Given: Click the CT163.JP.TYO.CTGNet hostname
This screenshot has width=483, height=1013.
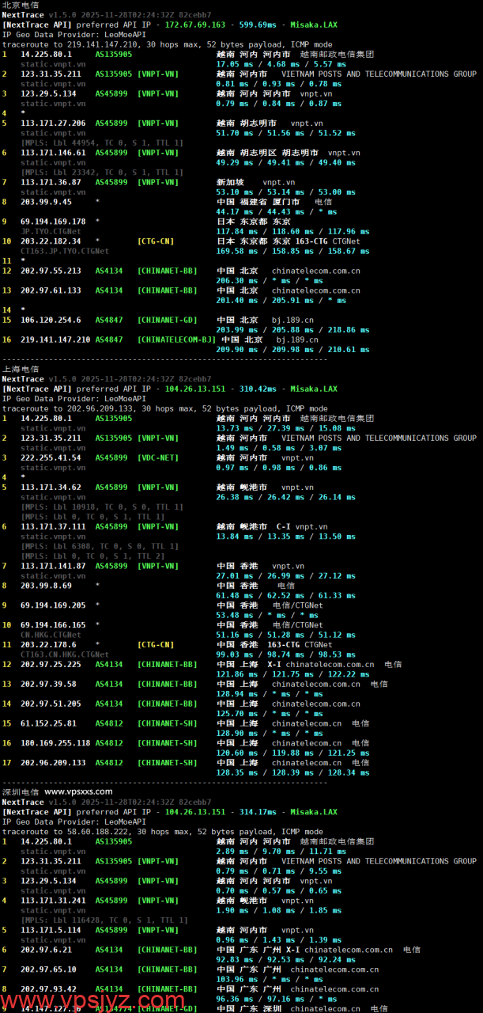Looking at the screenshot, I should click(x=65, y=251).
